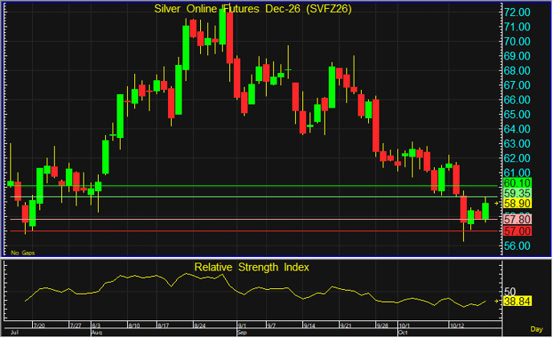Click the 9/7 date label
This screenshot has width=553, height=338.
pos(271,325)
